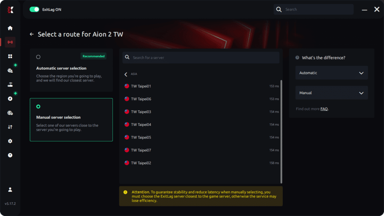Open the FAQ link
384x216 pixels.
[x=323, y=108]
